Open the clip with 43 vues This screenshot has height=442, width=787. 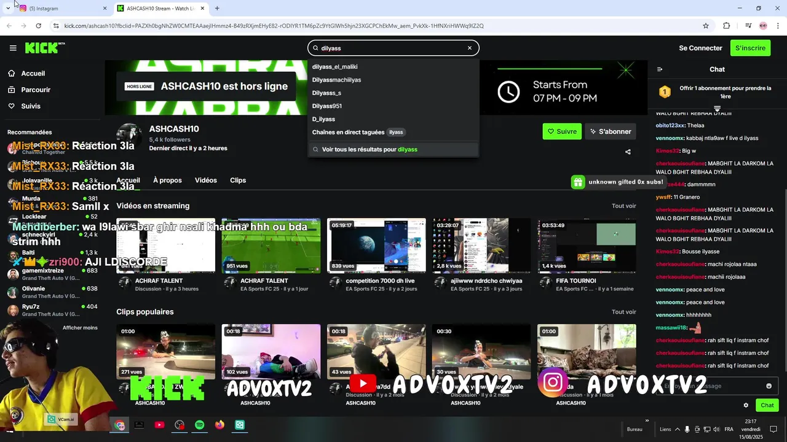pos(376,352)
